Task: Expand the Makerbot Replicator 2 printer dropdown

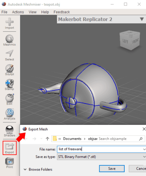Action: [x=142, y=19]
